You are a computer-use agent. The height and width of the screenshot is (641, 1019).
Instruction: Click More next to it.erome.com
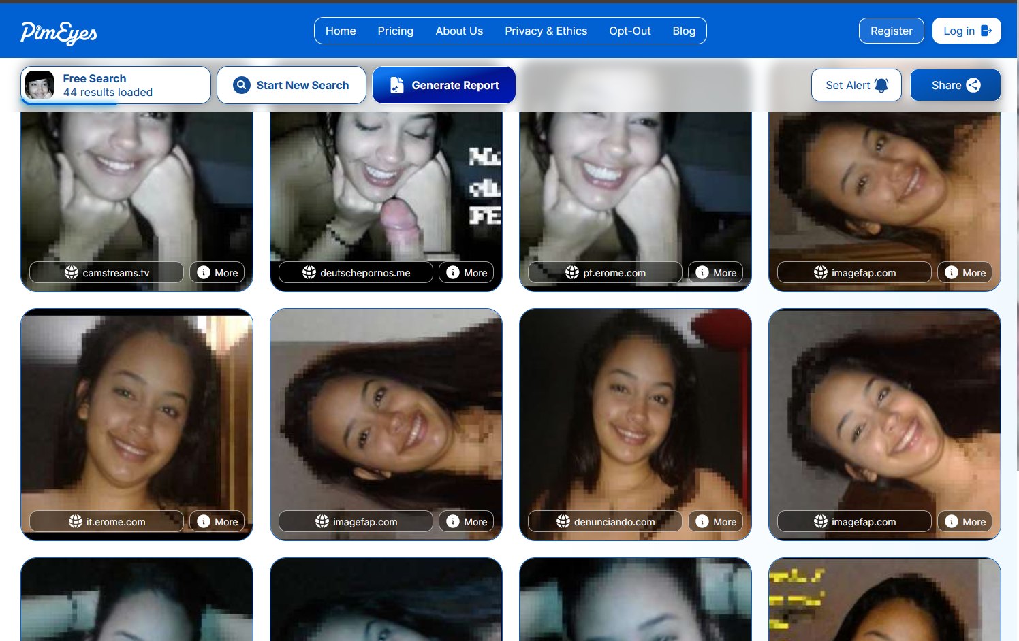217,521
